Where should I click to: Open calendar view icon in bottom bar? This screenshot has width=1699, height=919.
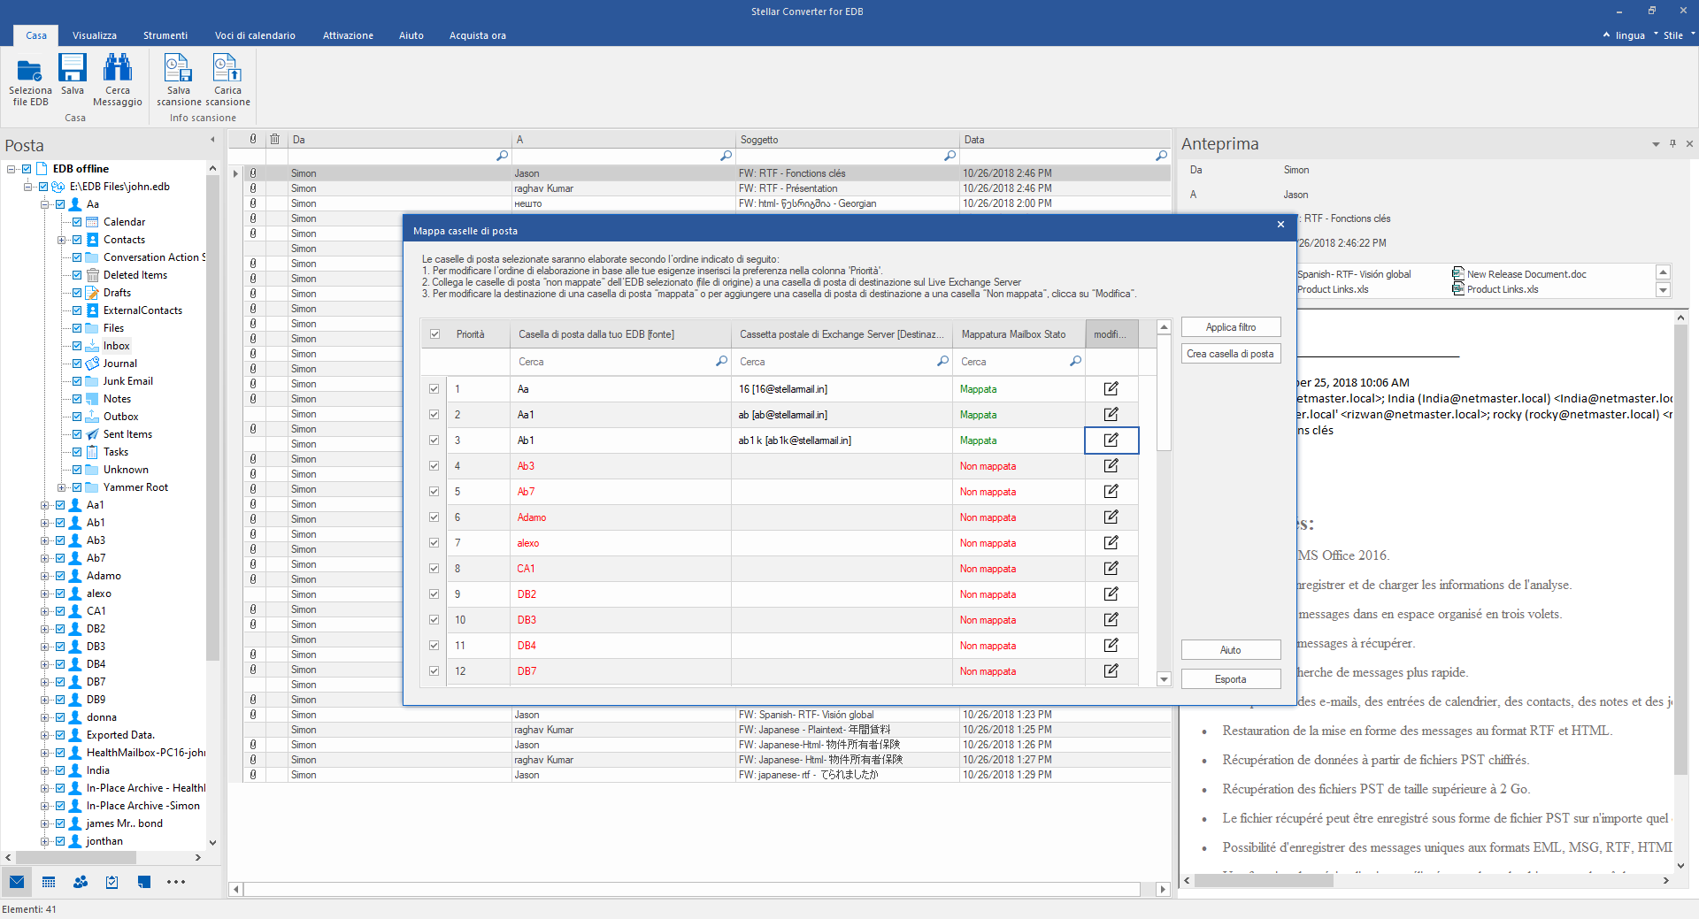tap(49, 882)
